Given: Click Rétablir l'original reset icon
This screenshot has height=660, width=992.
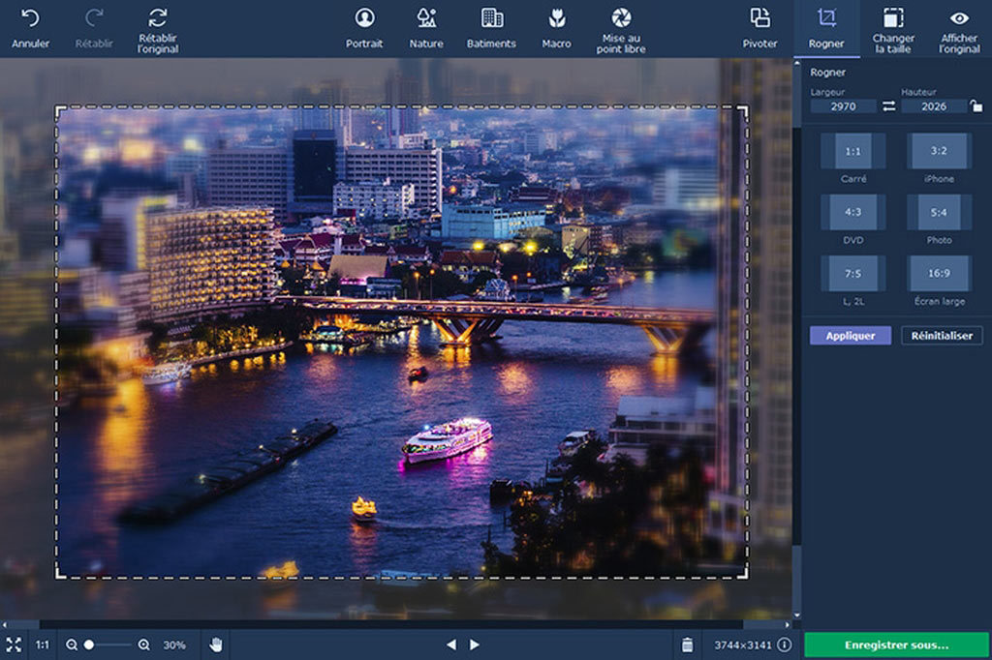Looking at the screenshot, I should [158, 17].
